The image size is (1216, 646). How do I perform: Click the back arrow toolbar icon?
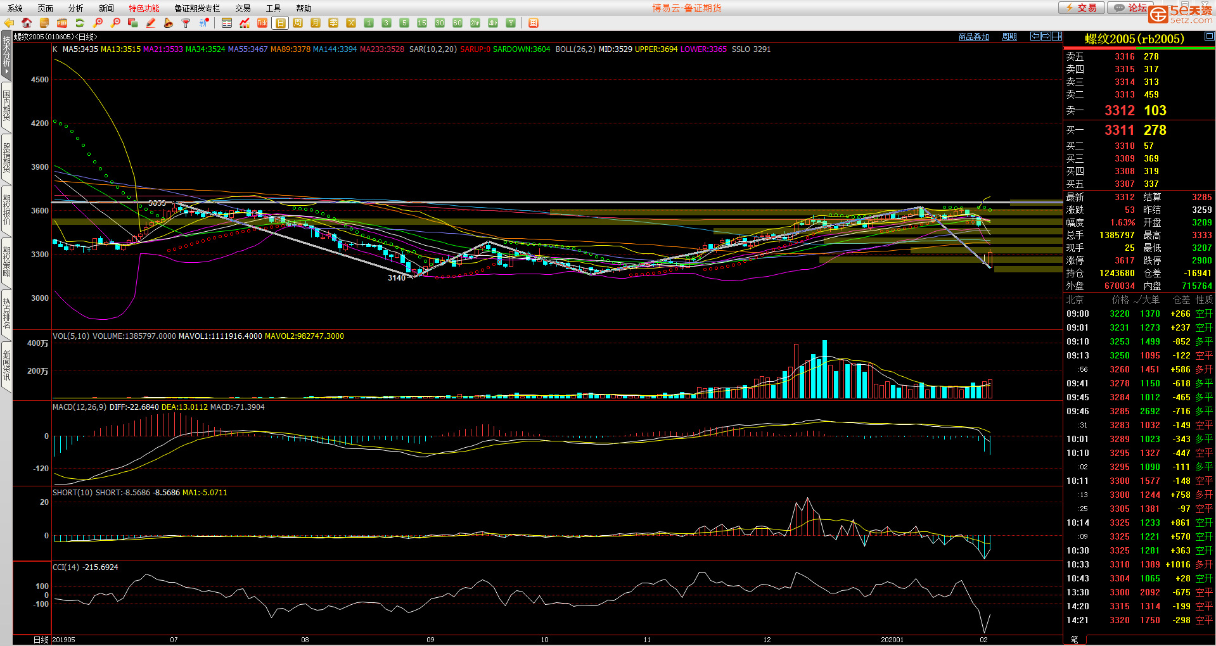9,23
